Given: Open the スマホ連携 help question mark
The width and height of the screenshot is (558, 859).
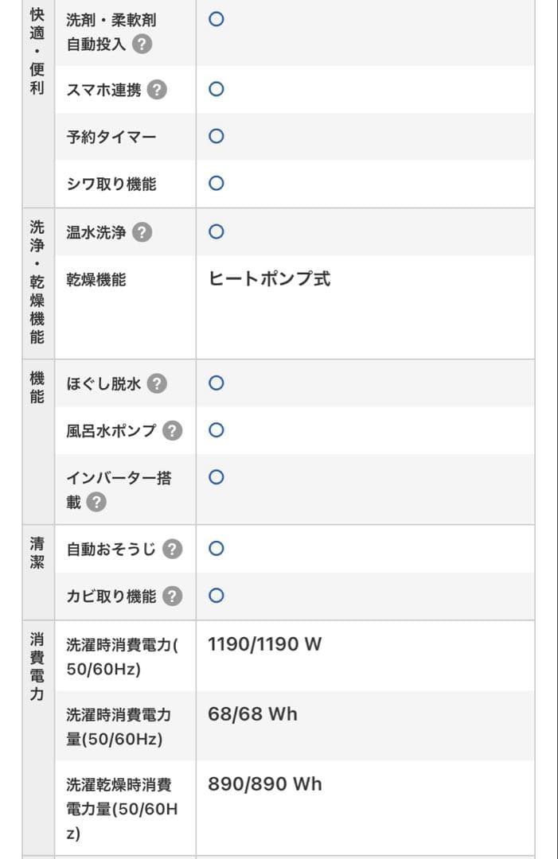Looking at the screenshot, I should coord(158,90).
